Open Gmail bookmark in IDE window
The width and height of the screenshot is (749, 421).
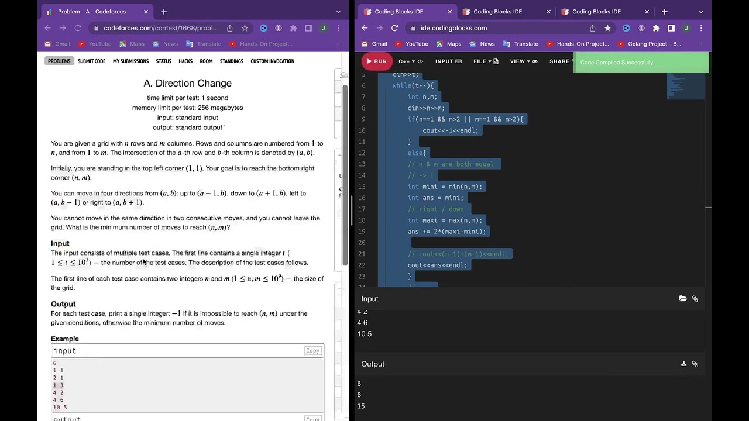point(374,44)
